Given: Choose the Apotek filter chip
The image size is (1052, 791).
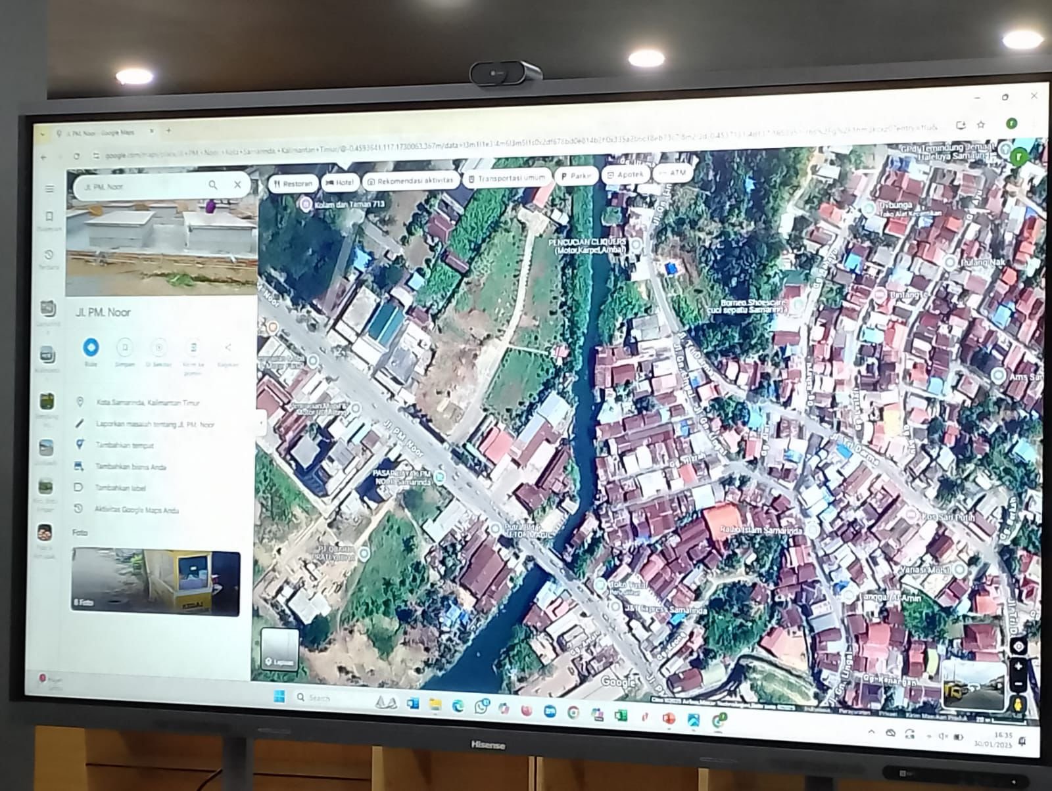Looking at the screenshot, I should [625, 175].
